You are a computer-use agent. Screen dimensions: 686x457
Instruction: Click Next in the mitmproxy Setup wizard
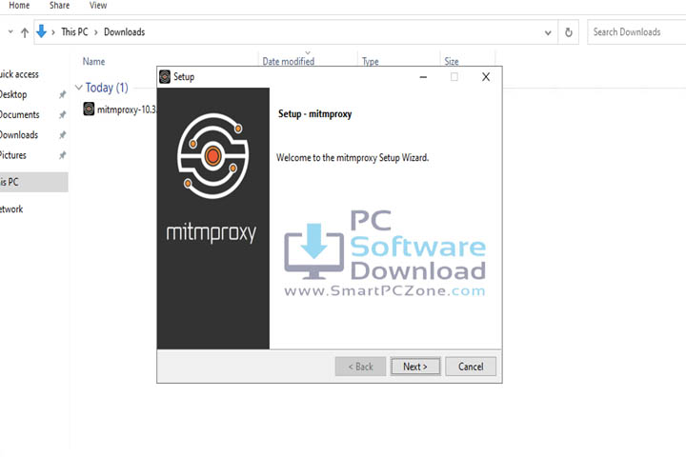(x=415, y=366)
